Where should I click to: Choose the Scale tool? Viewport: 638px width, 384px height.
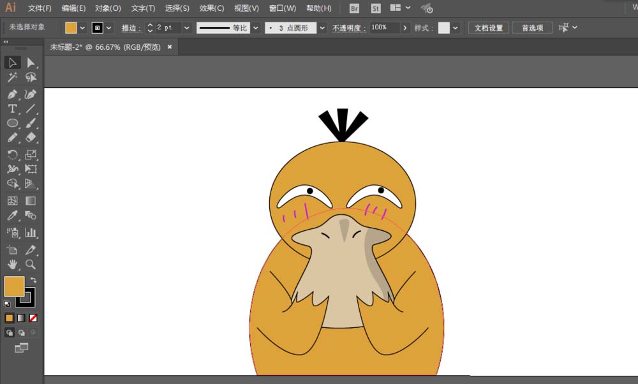(31, 154)
